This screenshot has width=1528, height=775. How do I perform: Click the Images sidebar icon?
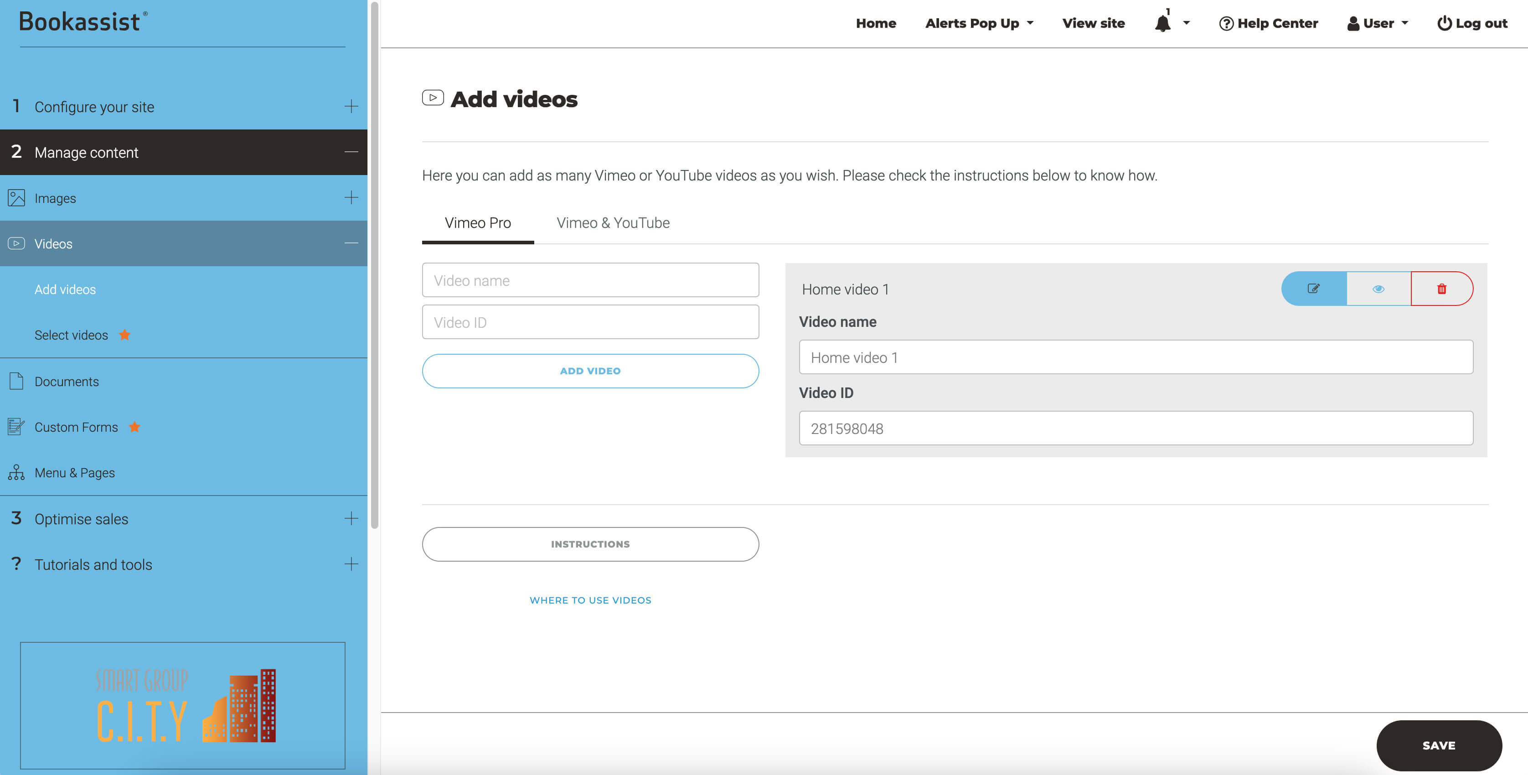tap(16, 197)
